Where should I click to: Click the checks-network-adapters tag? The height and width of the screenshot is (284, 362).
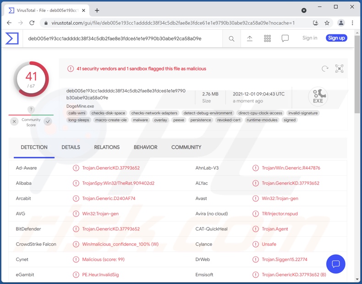point(154,113)
